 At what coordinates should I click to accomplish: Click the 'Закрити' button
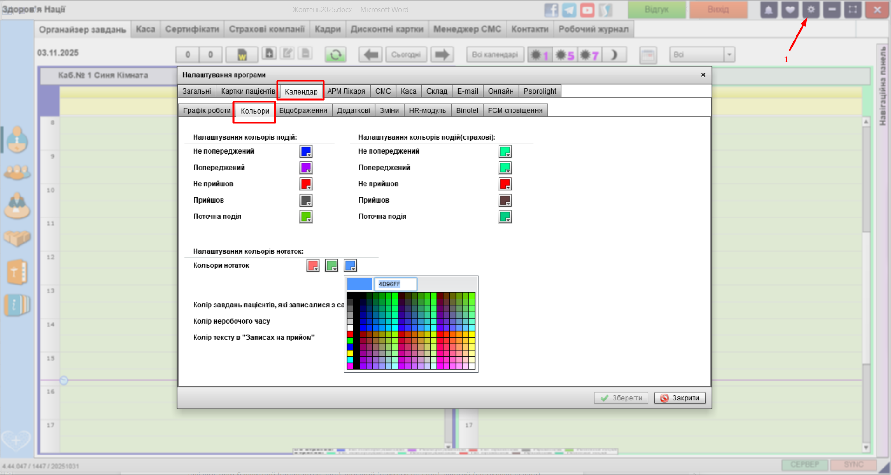[680, 398]
